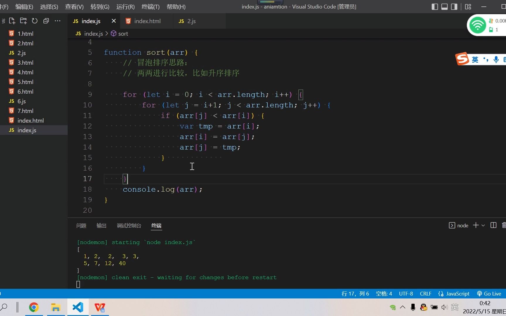The height and width of the screenshot is (316, 506).
Task: Switch to 调试控制台 panel tab
Action: [x=129, y=226]
